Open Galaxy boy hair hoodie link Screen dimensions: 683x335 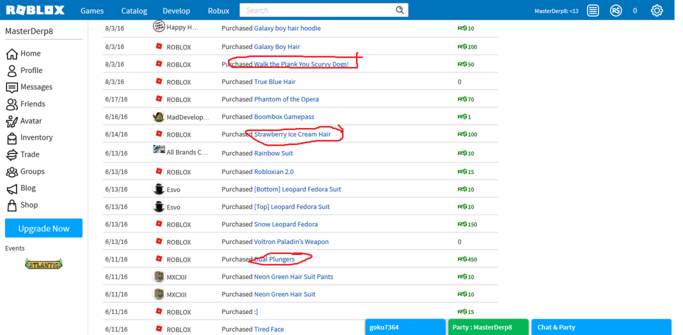click(x=287, y=28)
